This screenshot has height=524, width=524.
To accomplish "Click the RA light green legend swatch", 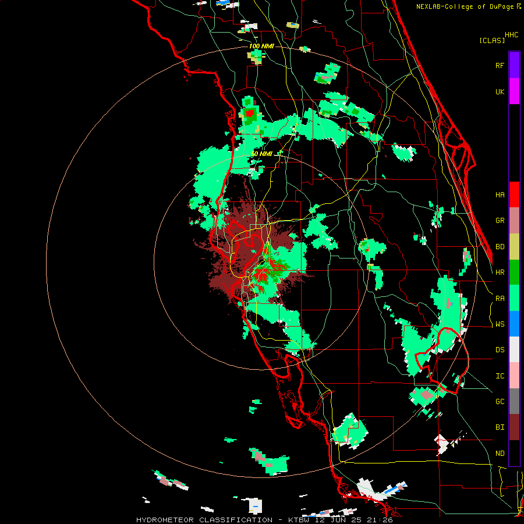I will (x=514, y=298).
